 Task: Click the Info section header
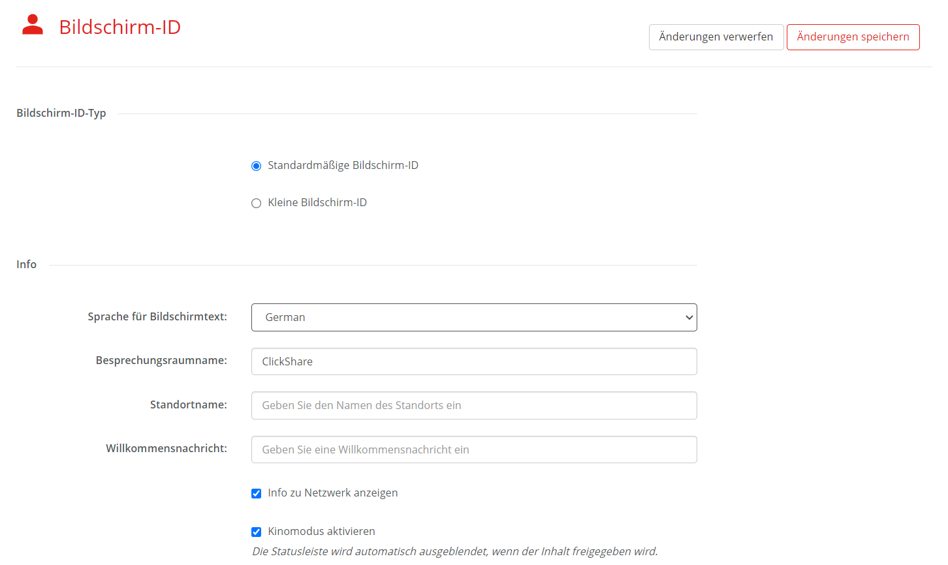[27, 264]
